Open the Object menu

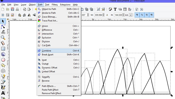[32, 5]
